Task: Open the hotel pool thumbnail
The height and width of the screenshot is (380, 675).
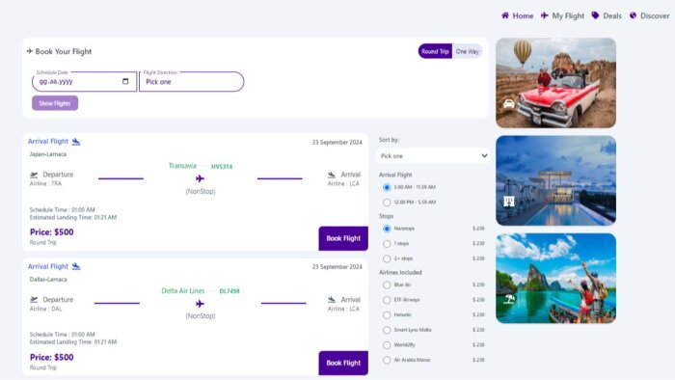Action: coord(555,180)
